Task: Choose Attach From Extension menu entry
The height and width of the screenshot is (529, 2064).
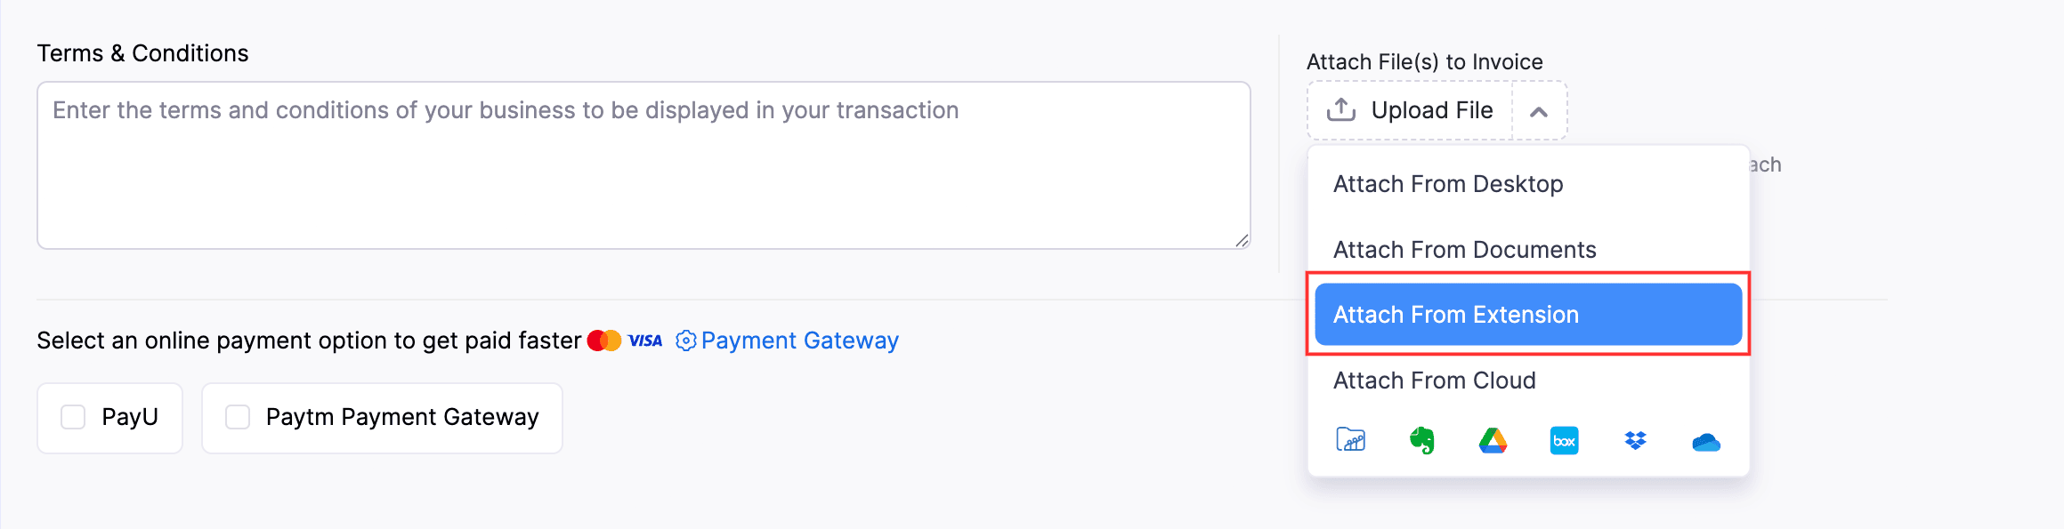Action: (1457, 314)
